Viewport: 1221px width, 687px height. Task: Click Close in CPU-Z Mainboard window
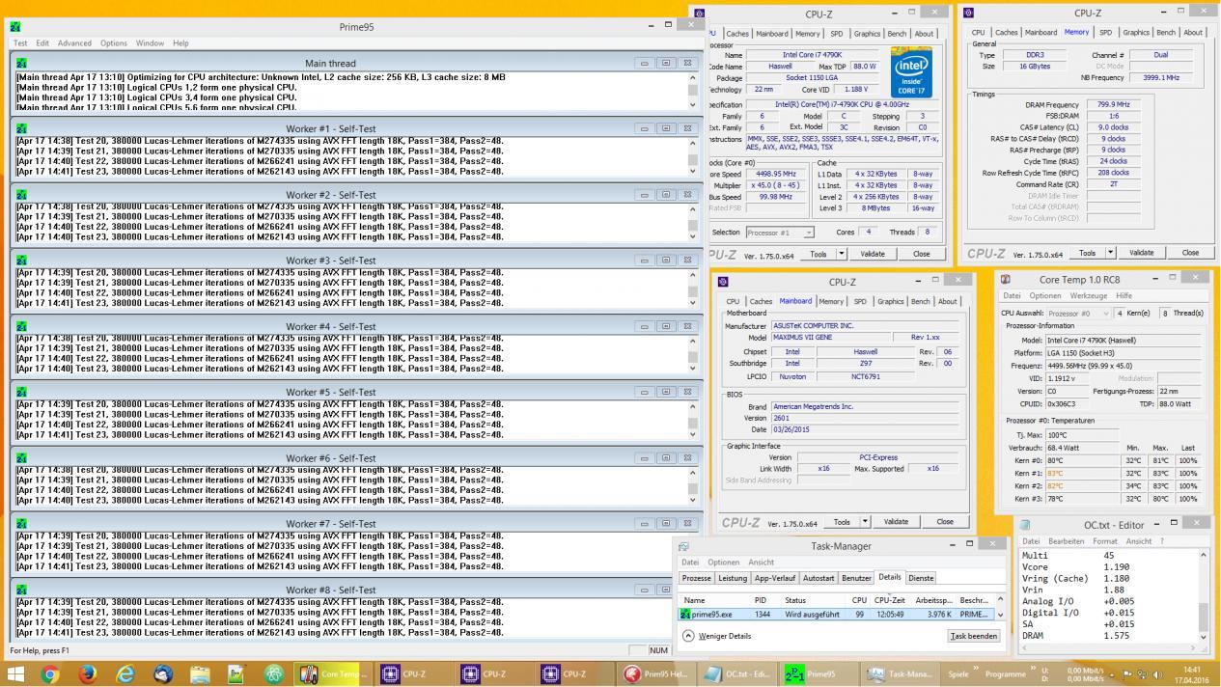945,522
